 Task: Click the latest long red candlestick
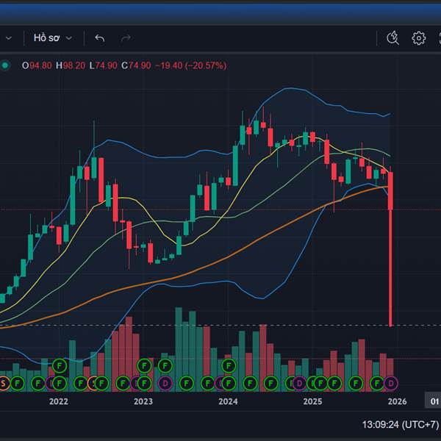(x=391, y=250)
